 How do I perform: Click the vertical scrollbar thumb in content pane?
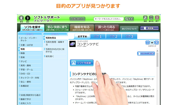tap(157, 60)
